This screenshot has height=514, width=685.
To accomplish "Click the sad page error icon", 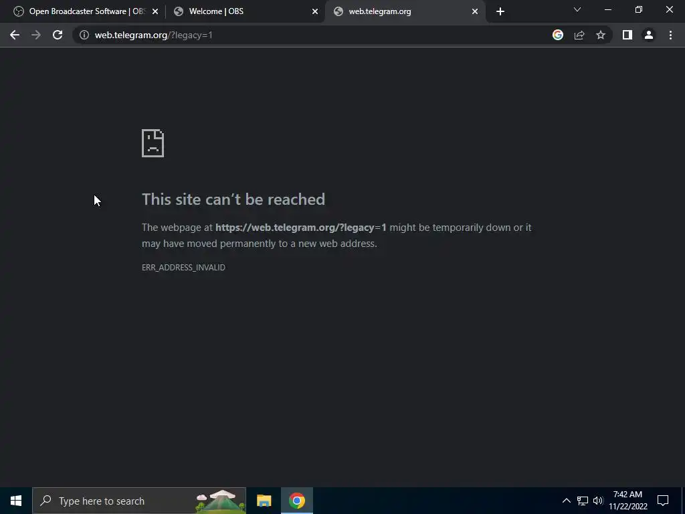I will click(x=153, y=143).
